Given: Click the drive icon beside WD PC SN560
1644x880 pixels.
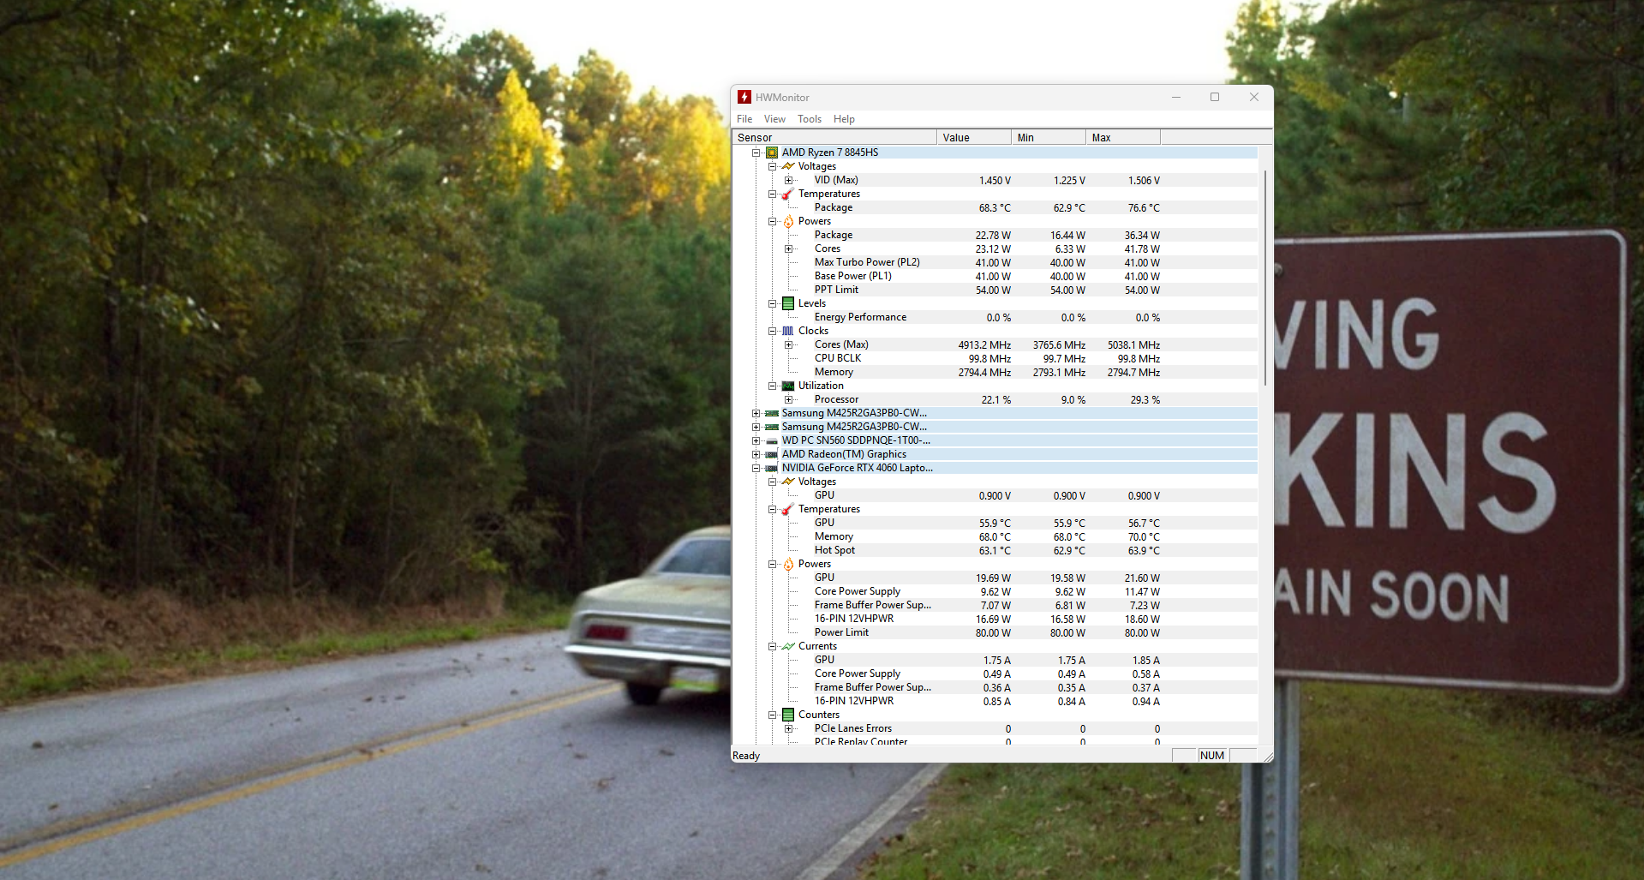Looking at the screenshot, I should tap(772, 440).
